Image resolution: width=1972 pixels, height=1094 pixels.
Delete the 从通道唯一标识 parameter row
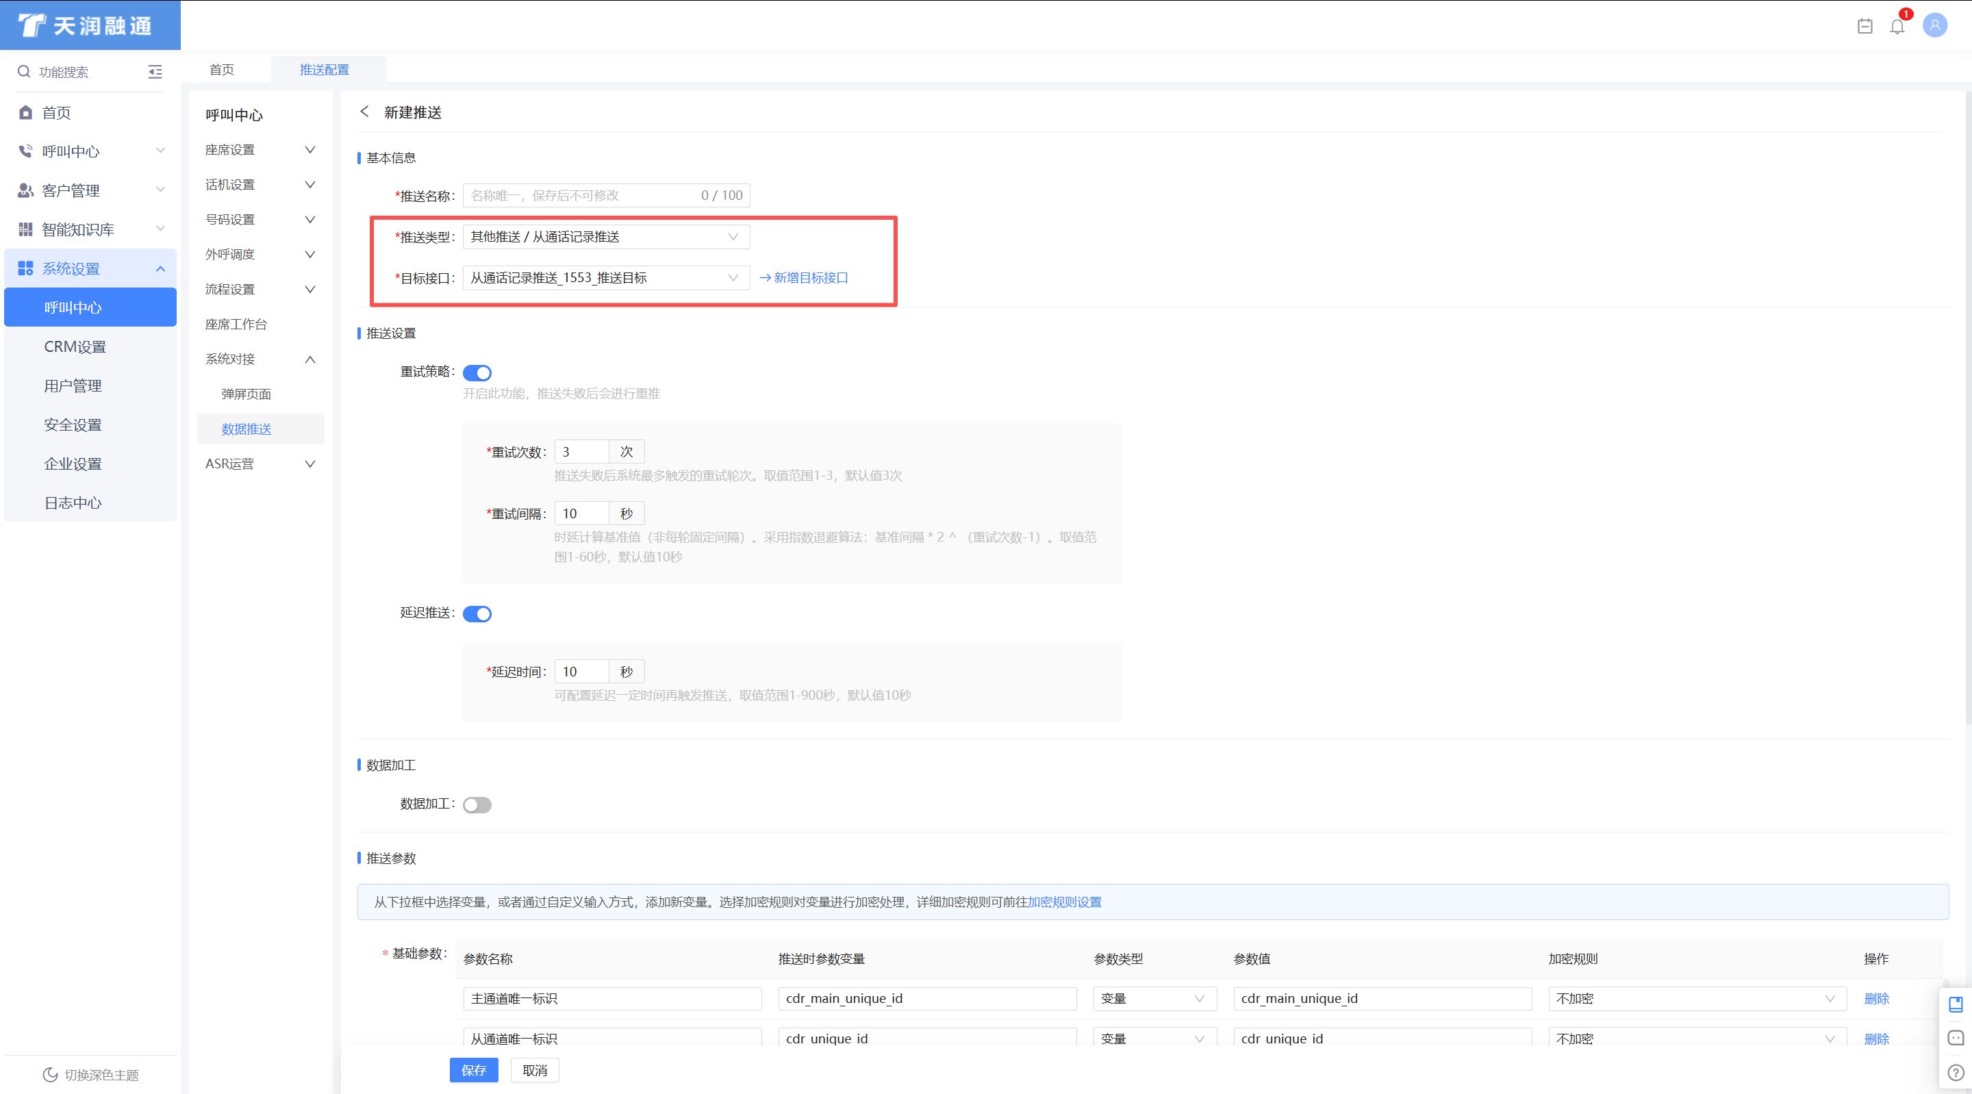(1876, 1039)
